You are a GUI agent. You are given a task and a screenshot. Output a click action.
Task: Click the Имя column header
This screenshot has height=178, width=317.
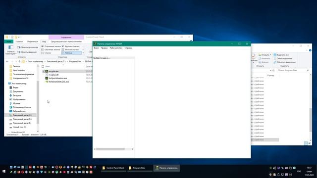[48, 66]
